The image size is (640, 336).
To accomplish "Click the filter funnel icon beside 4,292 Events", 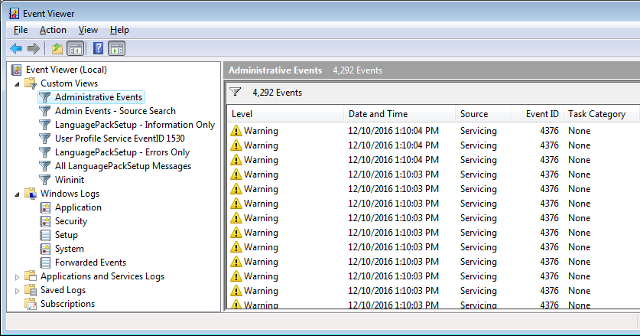I will click(235, 92).
